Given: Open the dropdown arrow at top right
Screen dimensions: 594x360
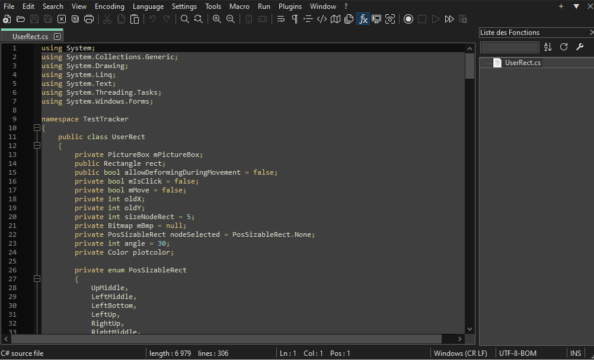Looking at the screenshot, I should [576, 7].
